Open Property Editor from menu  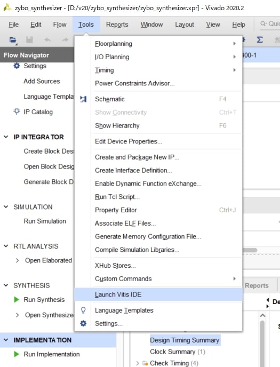point(158,210)
